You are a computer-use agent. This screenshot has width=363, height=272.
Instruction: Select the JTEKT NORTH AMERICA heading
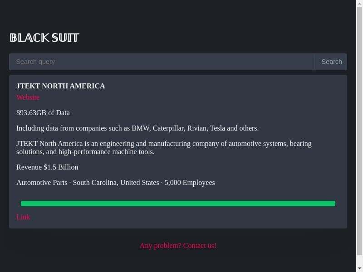point(61,86)
